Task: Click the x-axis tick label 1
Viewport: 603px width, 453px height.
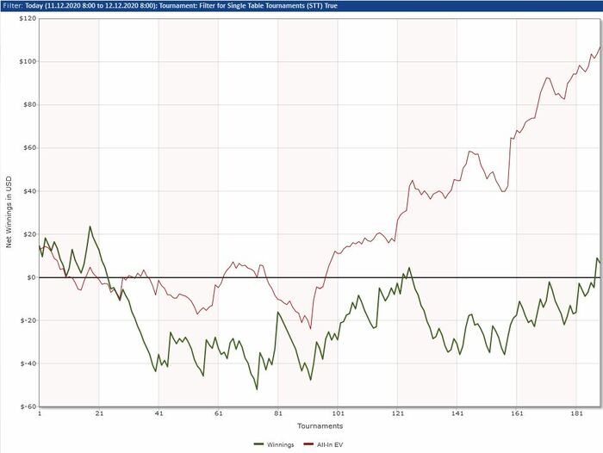Action: 40,413
